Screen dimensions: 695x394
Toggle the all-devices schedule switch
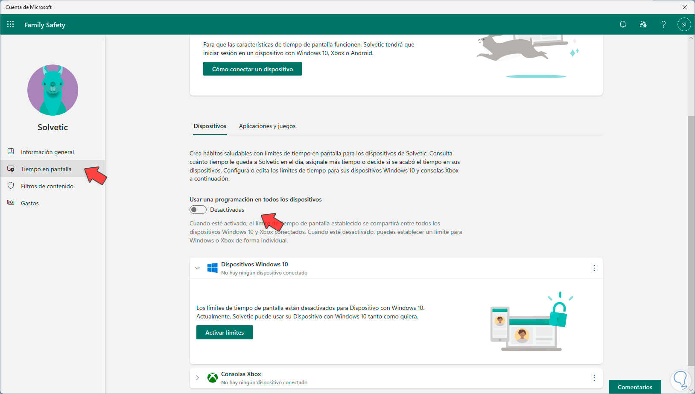[198, 210]
